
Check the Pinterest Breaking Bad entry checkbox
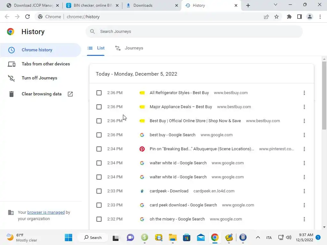(99, 149)
